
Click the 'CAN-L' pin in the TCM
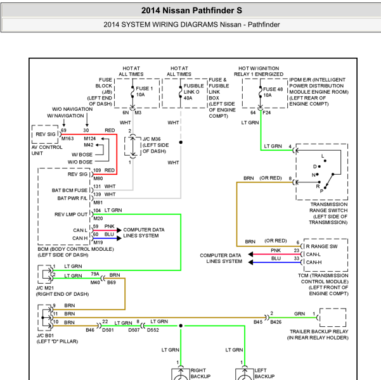coord(313,255)
